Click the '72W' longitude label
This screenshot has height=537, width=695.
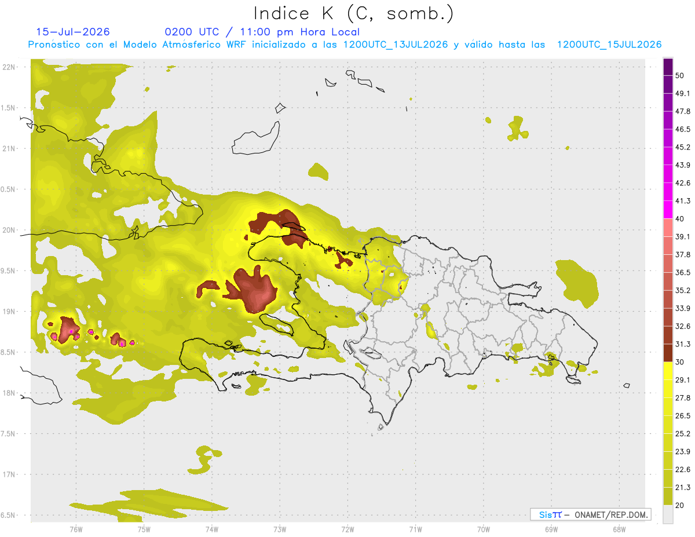[x=348, y=529]
